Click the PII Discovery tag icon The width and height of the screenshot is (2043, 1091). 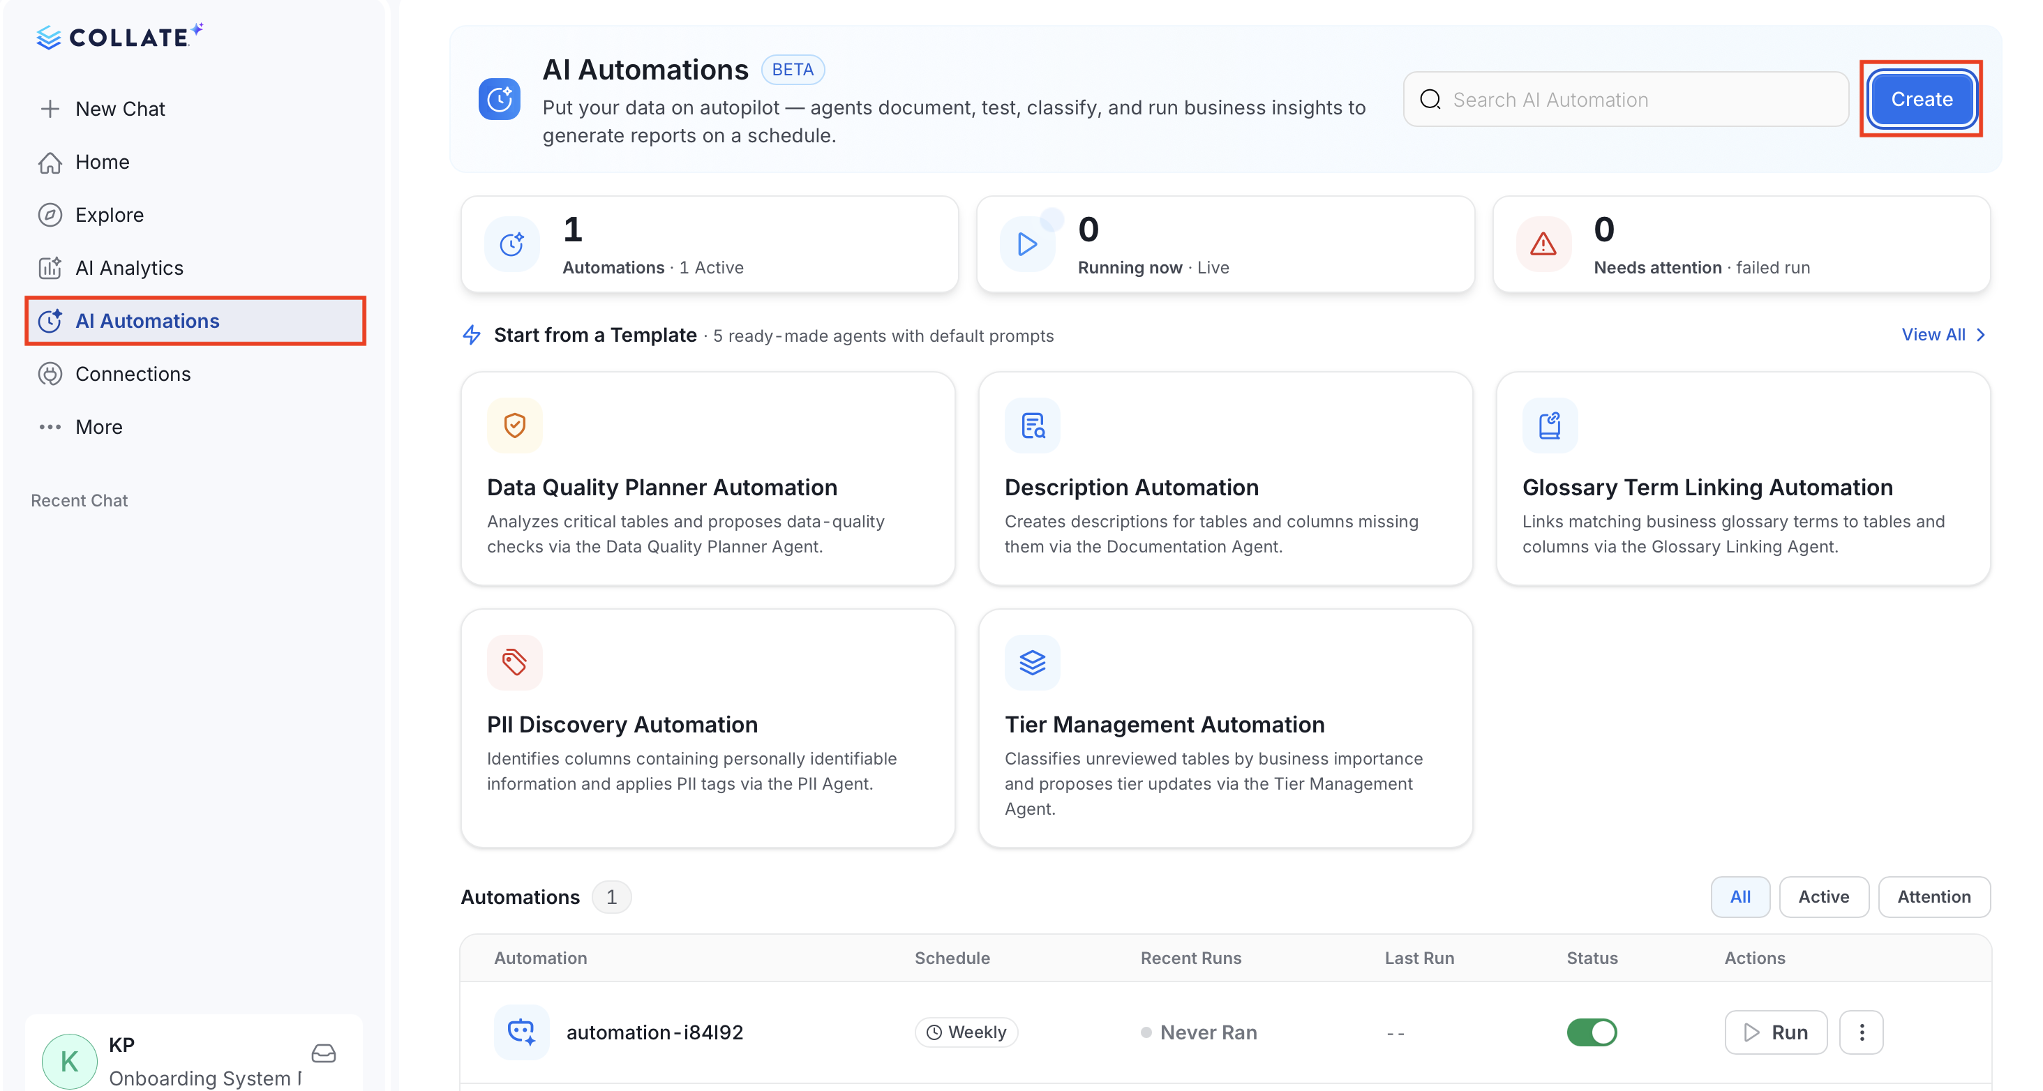[515, 662]
